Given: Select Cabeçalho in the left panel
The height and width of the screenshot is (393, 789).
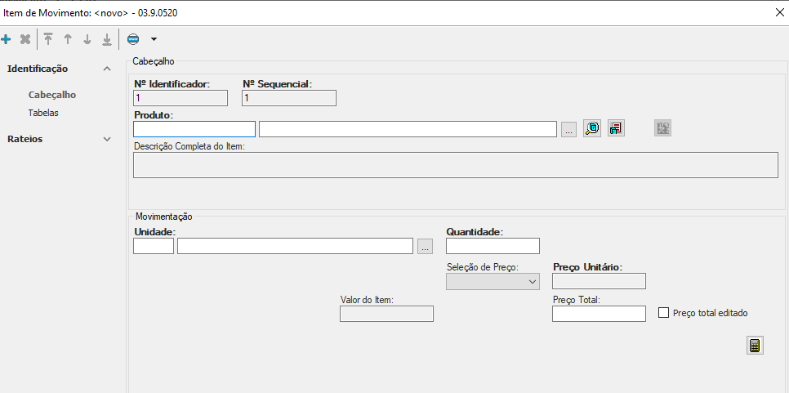Looking at the screenshot, I should click(51, 95).
